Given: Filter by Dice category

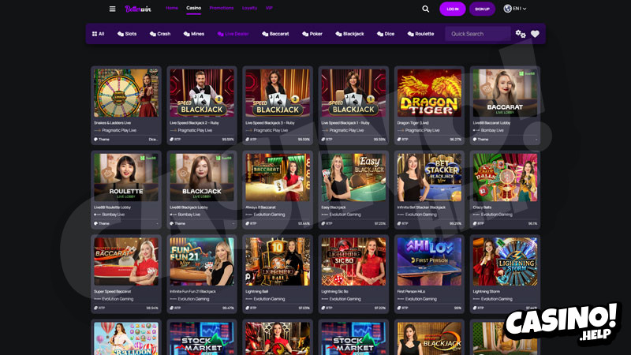Looking at the screenshot, I should pyautogui.click(x=386, y=34).
